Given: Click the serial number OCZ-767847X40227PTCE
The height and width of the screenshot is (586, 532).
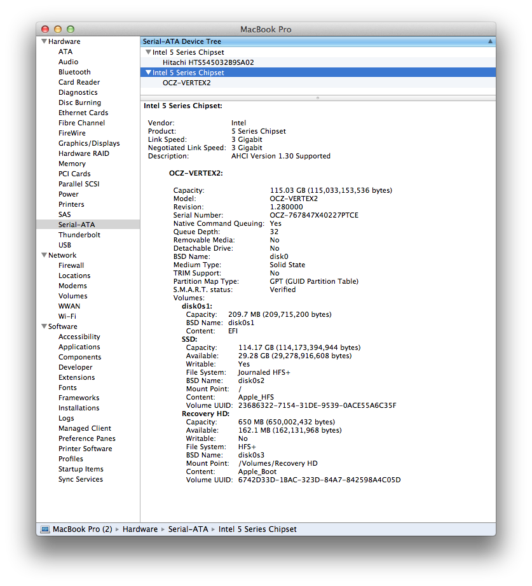Looking at the screenshot, I should click(314, 215).
